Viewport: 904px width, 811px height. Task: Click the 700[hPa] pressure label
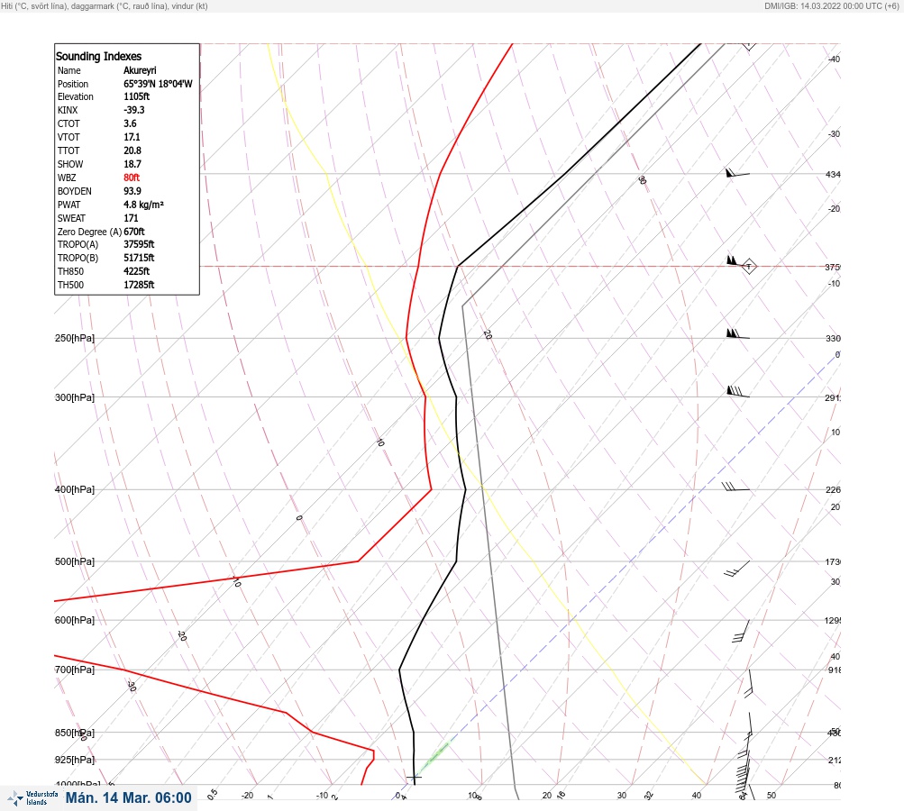click(x=75, y=670)
